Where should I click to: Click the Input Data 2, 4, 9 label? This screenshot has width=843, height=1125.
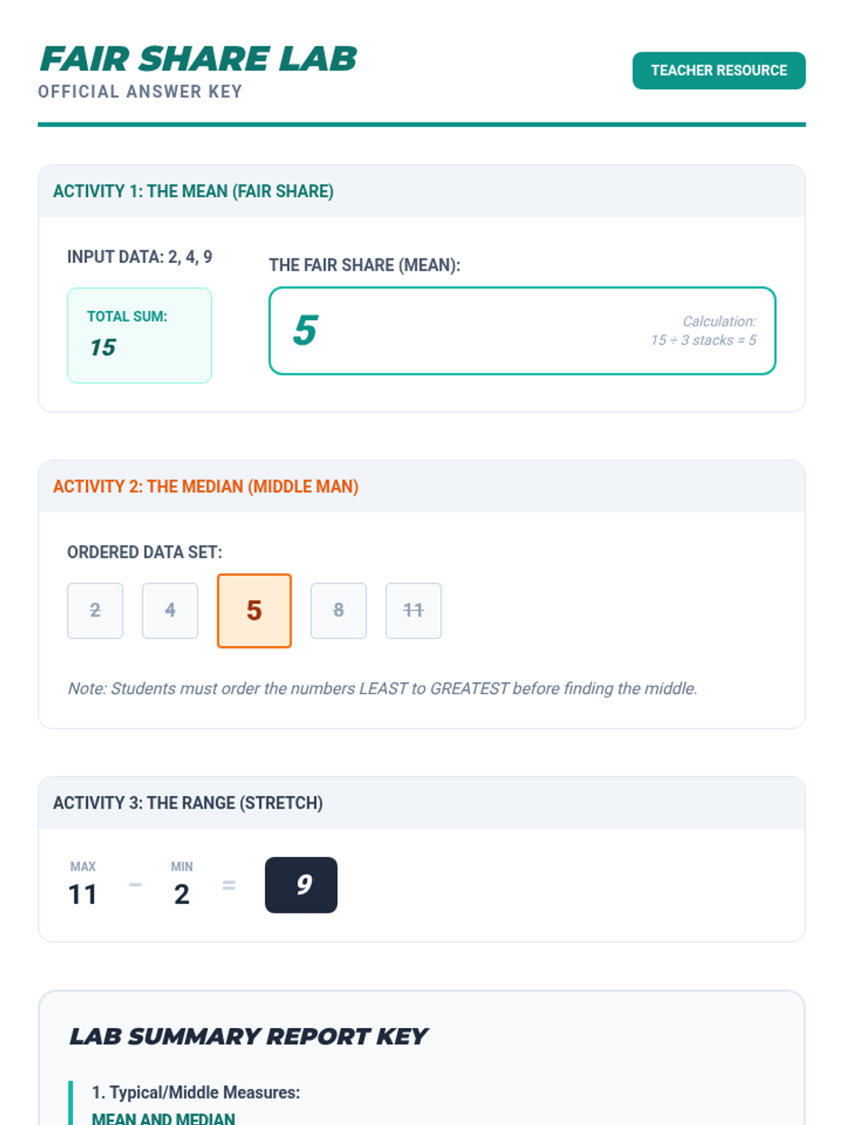tap(139, 257)
